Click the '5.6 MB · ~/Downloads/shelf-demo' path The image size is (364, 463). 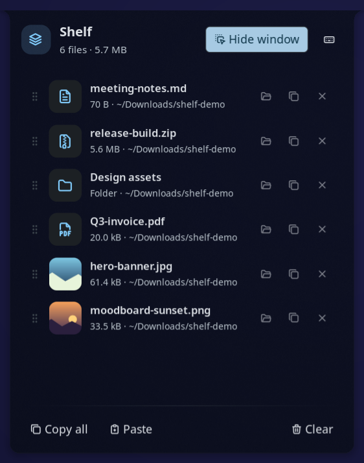(x=163, y=149)
